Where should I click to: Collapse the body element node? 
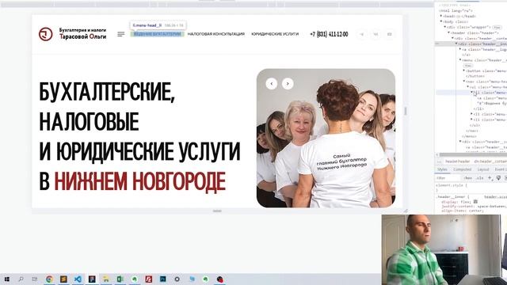click(441, 21)
